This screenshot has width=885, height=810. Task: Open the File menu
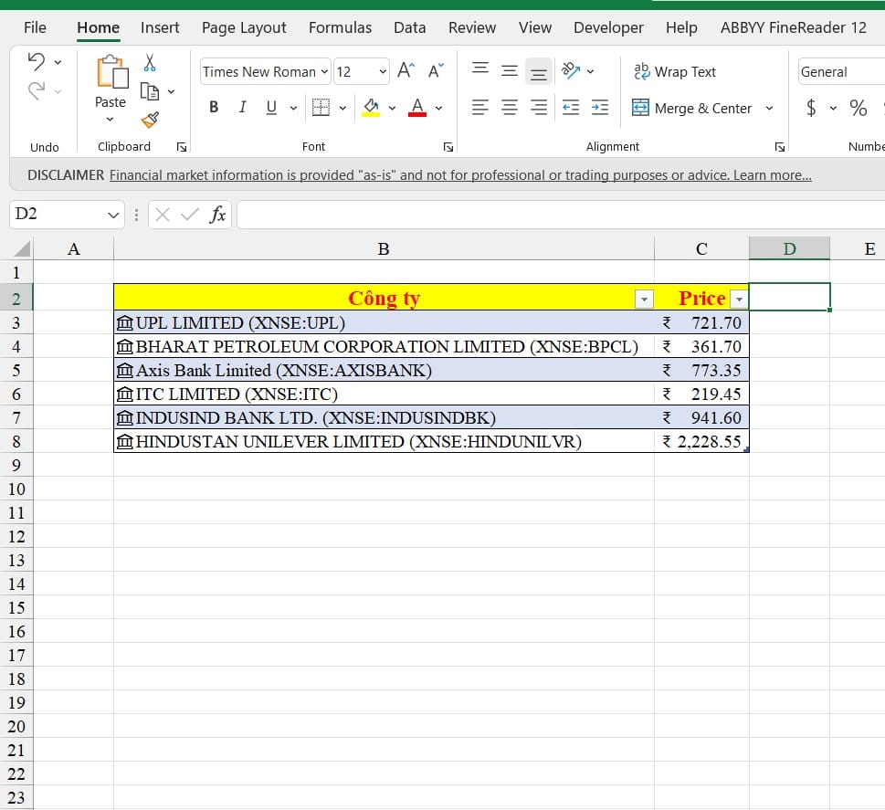pyautogui.click(x=35, y=27)
